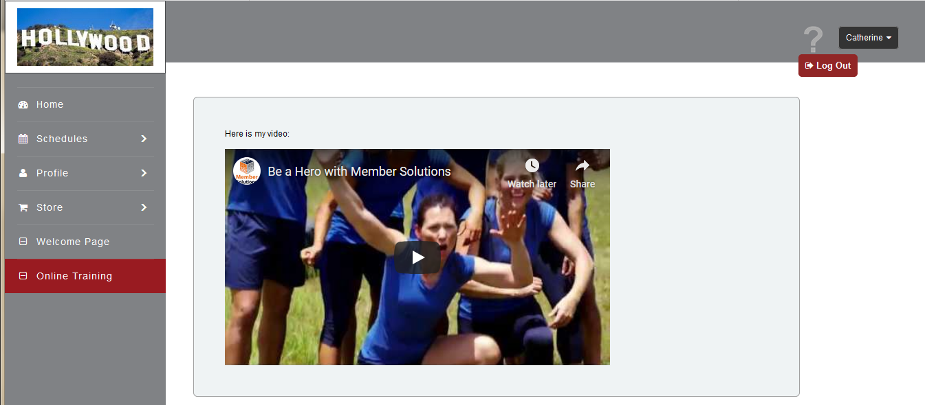
Task: Click the Online Training sidebar icon
Action: click(23, 276)
